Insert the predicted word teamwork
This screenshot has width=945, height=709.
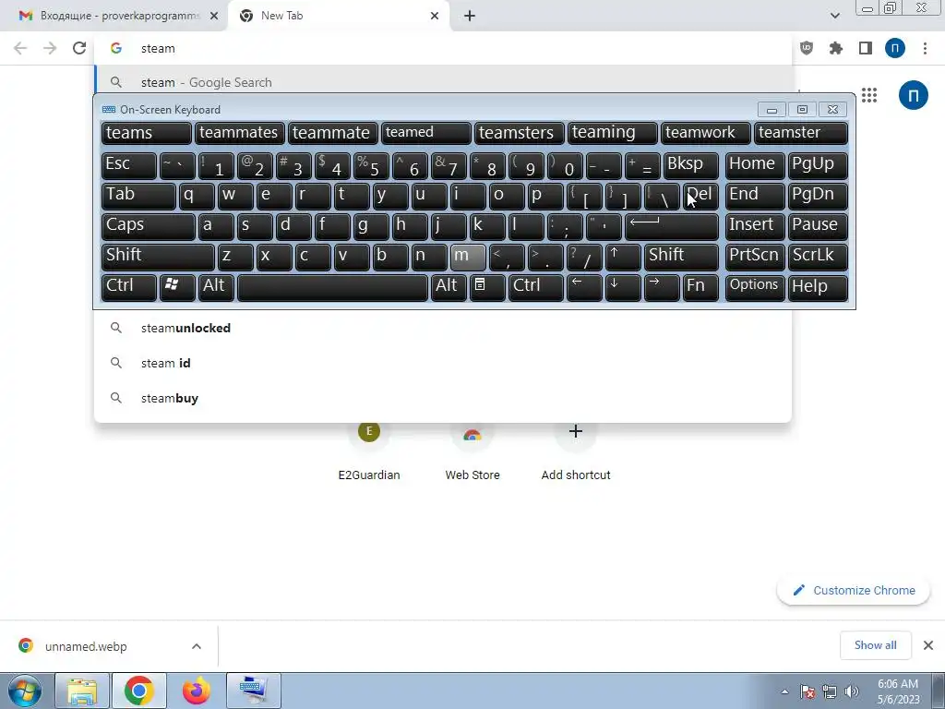(x=706, y=133)
